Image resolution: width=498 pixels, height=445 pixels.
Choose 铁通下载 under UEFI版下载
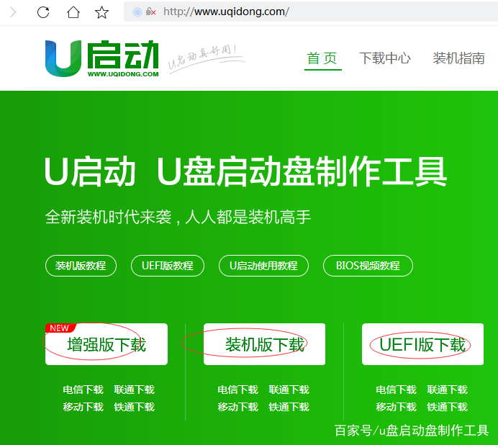(x=447, y=407)
